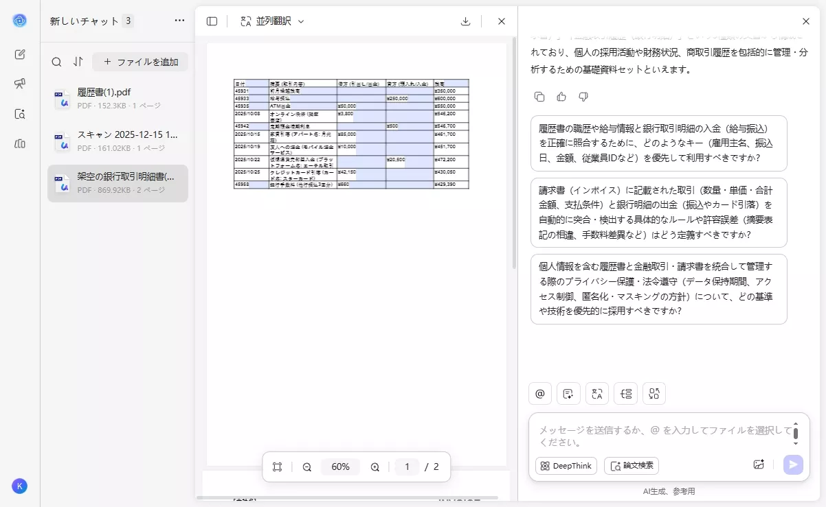This screenshot has height=507, width=826.
Task: Enable DeepThink mode
Action: coord(565,466)
